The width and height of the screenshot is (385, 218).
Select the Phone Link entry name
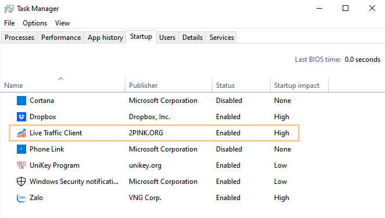tap(46, 149)
